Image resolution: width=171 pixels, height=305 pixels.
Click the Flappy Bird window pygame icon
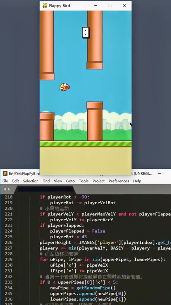(x=45, y=5)
